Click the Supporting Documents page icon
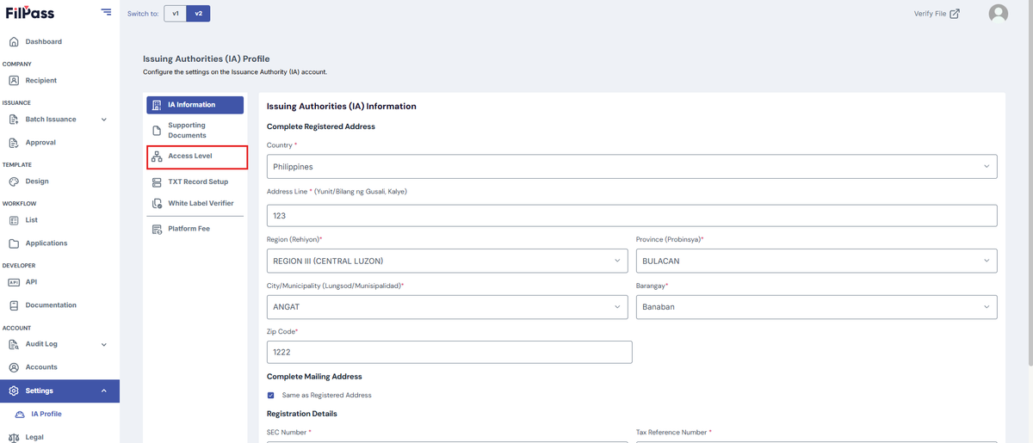1033x443 pixels. pyautogui.click(x=157, y=131)
